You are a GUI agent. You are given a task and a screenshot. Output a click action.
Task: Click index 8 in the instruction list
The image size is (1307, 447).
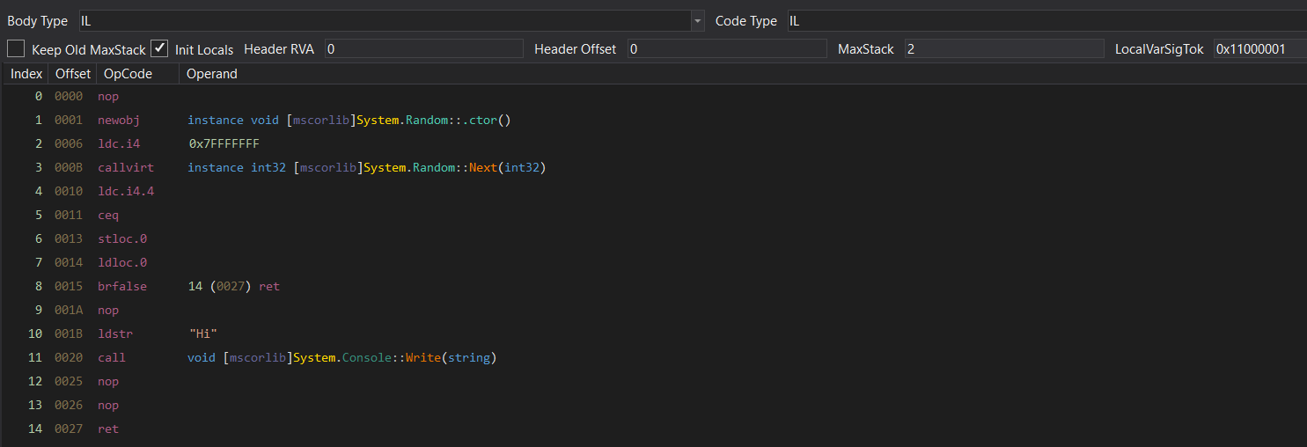(x=39, y=286)
